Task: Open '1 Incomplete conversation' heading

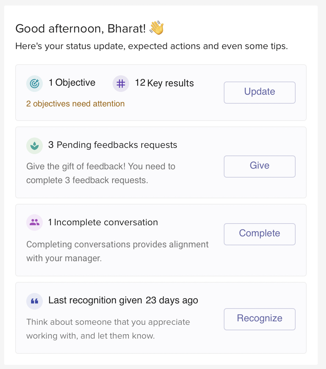Action: coord(103,223)
